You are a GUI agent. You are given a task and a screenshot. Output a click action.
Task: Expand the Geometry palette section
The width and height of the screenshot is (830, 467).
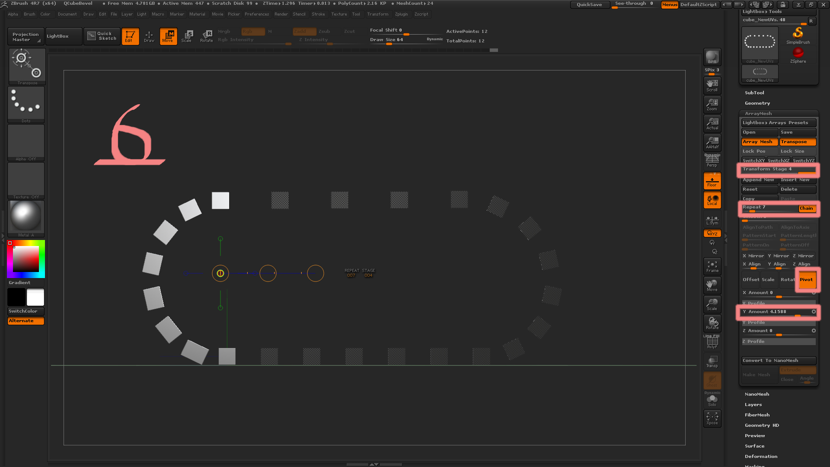click(x=757, y=103)
